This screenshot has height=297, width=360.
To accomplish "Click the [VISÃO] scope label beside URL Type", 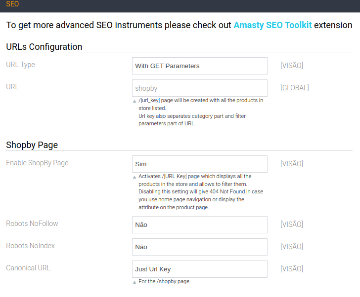I will coord(291,66).
